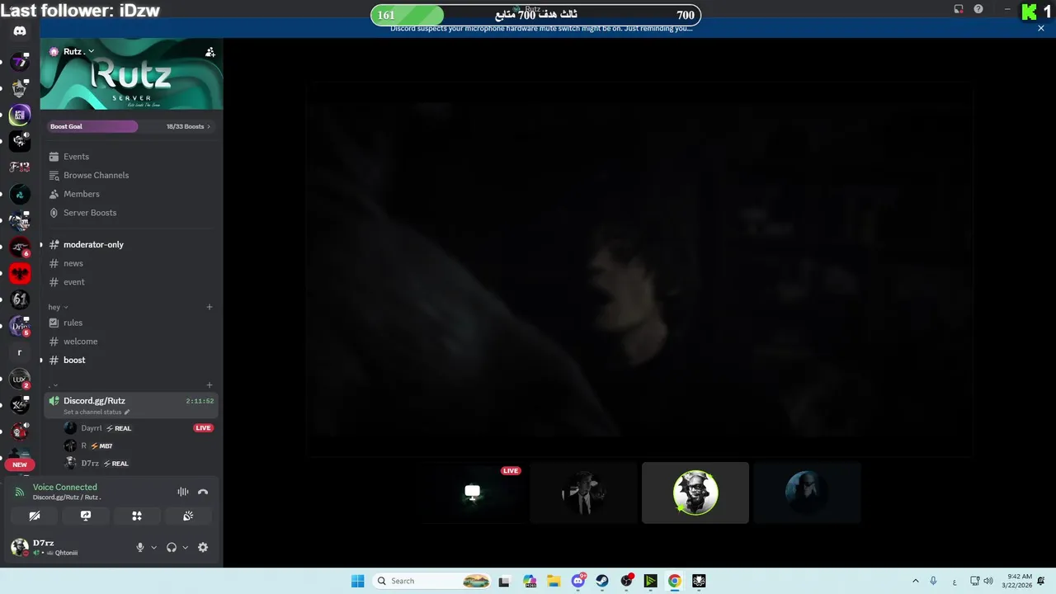Viewport: 1056px width, 594px height.
Task: Create channel in hey category
Action: coord(210,307)
